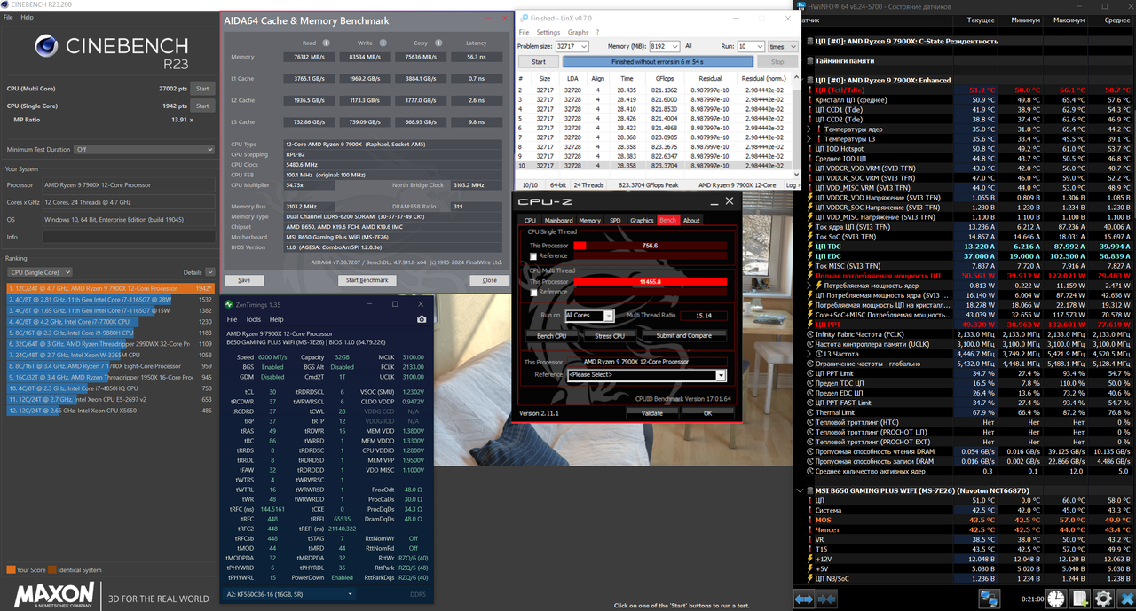
Task: Switch to the Graphics tab in CPU-Z
Action: coord(642,220)
